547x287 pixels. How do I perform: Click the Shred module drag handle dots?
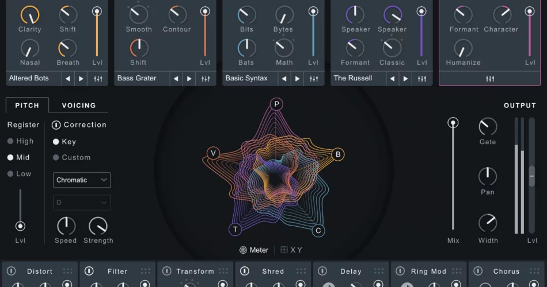[x=301, y=271]
